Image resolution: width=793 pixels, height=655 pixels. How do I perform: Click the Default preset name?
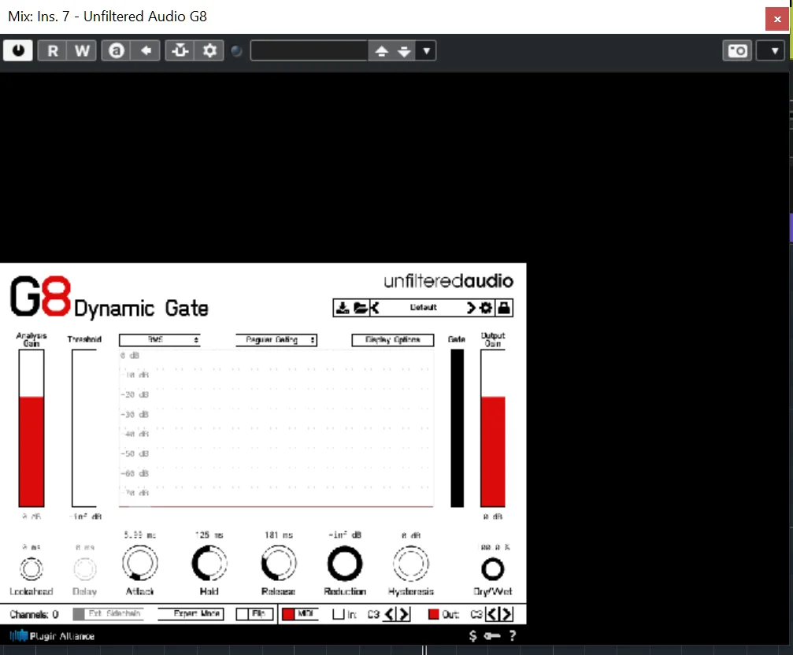tap(424, 307)
